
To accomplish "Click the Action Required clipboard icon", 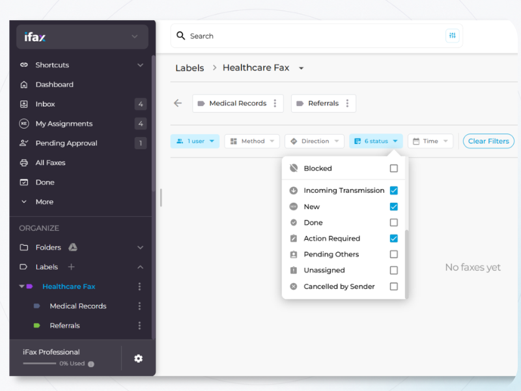I will click(x=294, y=239).
